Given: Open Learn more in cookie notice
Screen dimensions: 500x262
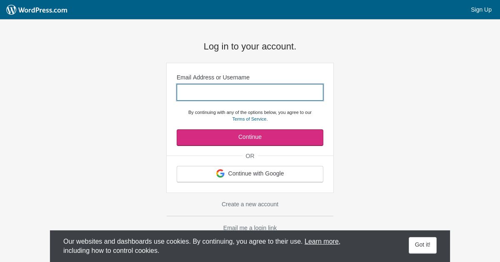Looking at the screenshot, I should pyautogui.click(x=322, y=241).
